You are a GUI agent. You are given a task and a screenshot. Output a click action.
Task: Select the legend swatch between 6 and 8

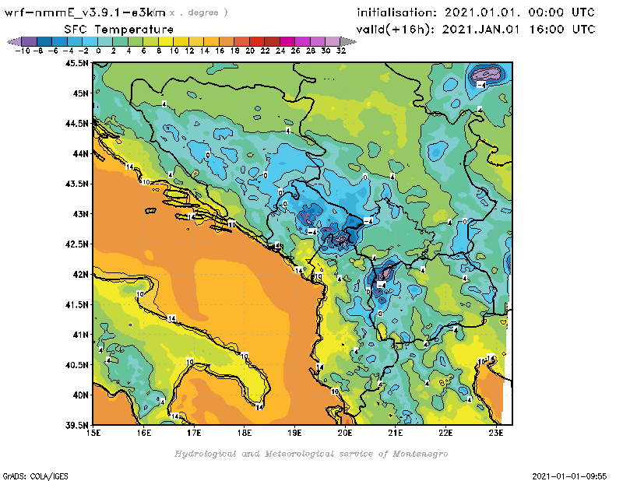coord(150,41)
